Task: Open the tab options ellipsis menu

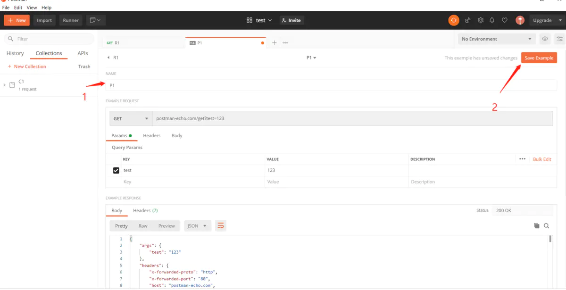Action: tap(285, 42)
